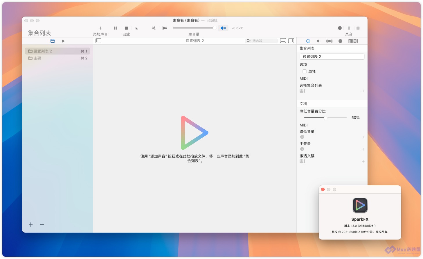Remove set list with minus button
Screen dimensions: 423x259
tap(42, 224)
